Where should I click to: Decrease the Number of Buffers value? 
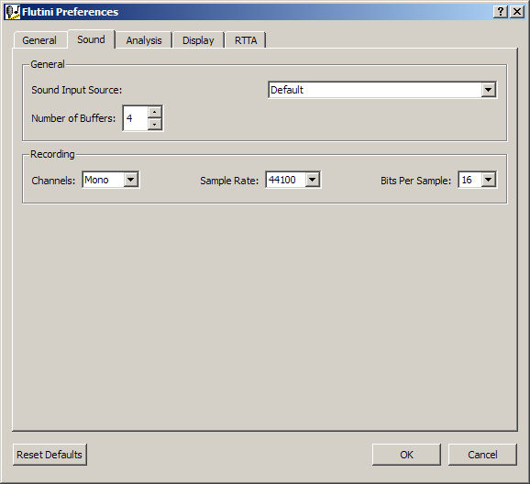click(x=154, y=124)
